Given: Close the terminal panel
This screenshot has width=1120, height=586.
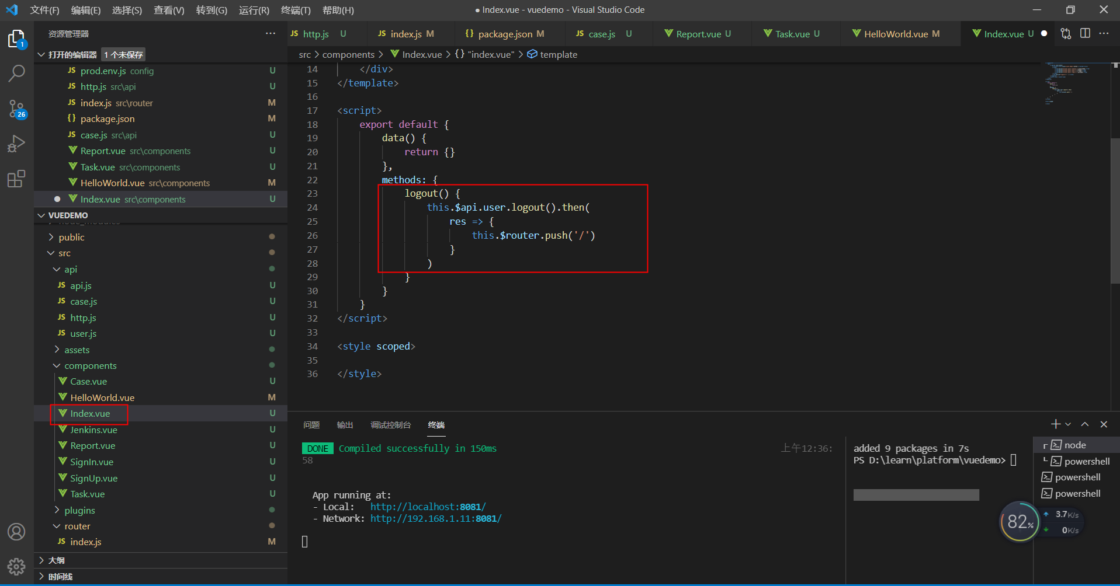Looking at the screenshot, I should point(1104,424).
